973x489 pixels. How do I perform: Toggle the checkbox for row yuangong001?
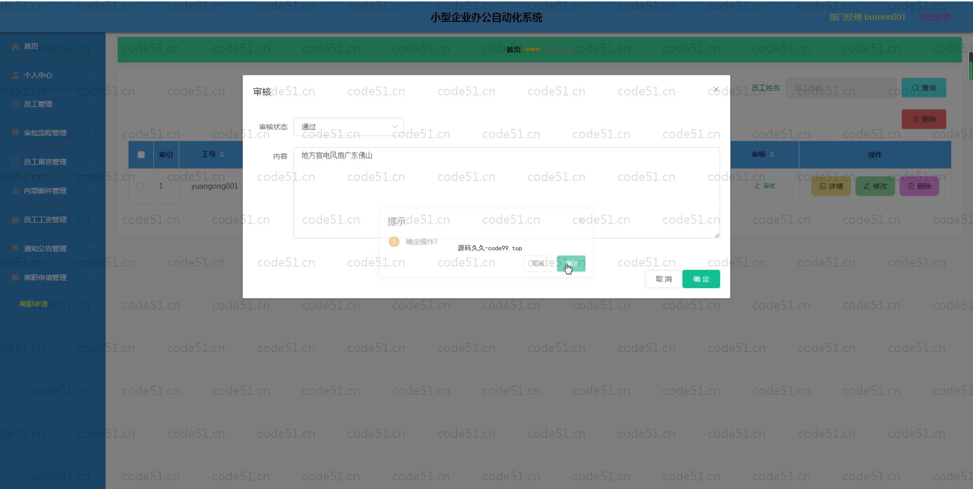(140, 186)
